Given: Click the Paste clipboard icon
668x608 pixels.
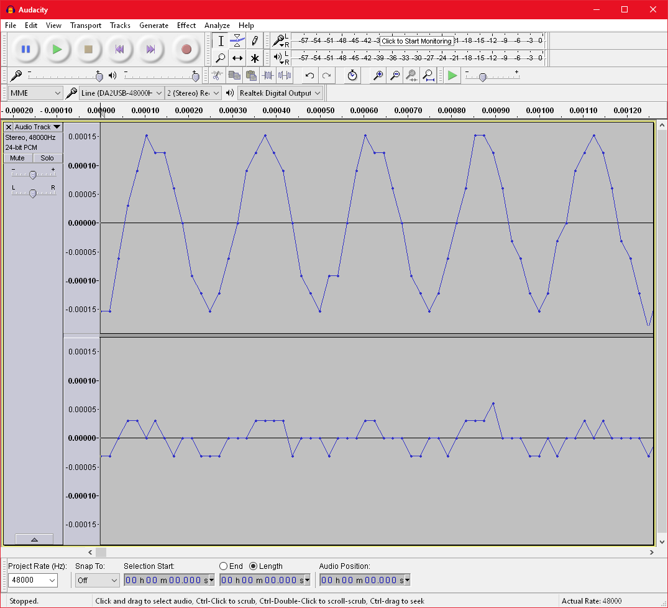Looking at the screenshot, I should click(251, 76).
